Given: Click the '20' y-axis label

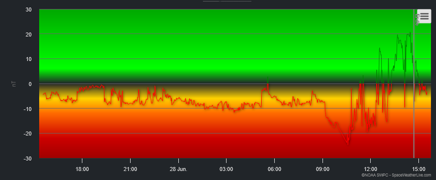Looking at the screenshot, I should pyautogui.click(x=29, y=34).
